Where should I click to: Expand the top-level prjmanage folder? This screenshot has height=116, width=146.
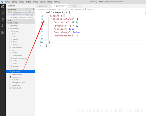pyautogui.click(x=9, y=26)
